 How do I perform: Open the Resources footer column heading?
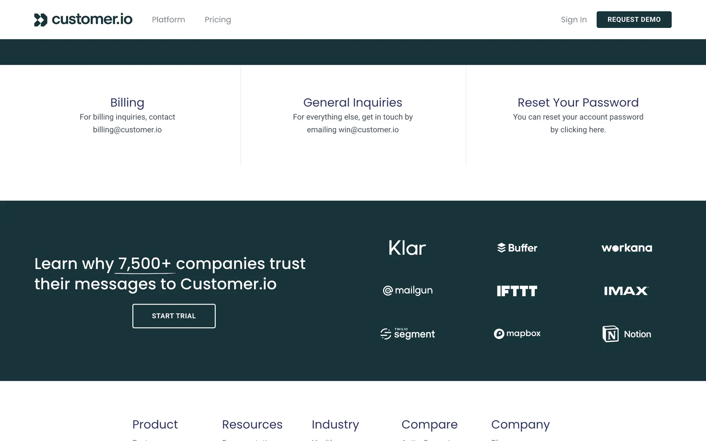pos(252,424)
